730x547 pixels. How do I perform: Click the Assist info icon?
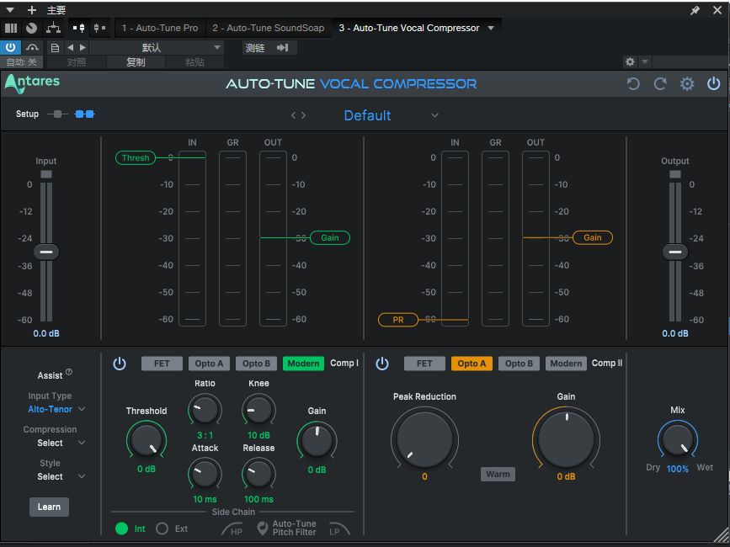[x=69, y=372]
